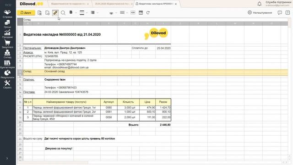The height and width of the screenshot is (165, 293).
Task: Click the horizontal text alignment icon
Action: [92, 12]
